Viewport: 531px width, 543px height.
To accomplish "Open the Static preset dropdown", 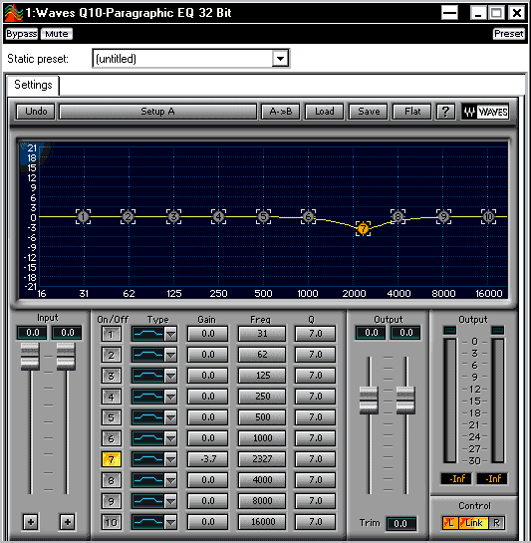I will 280,59.
